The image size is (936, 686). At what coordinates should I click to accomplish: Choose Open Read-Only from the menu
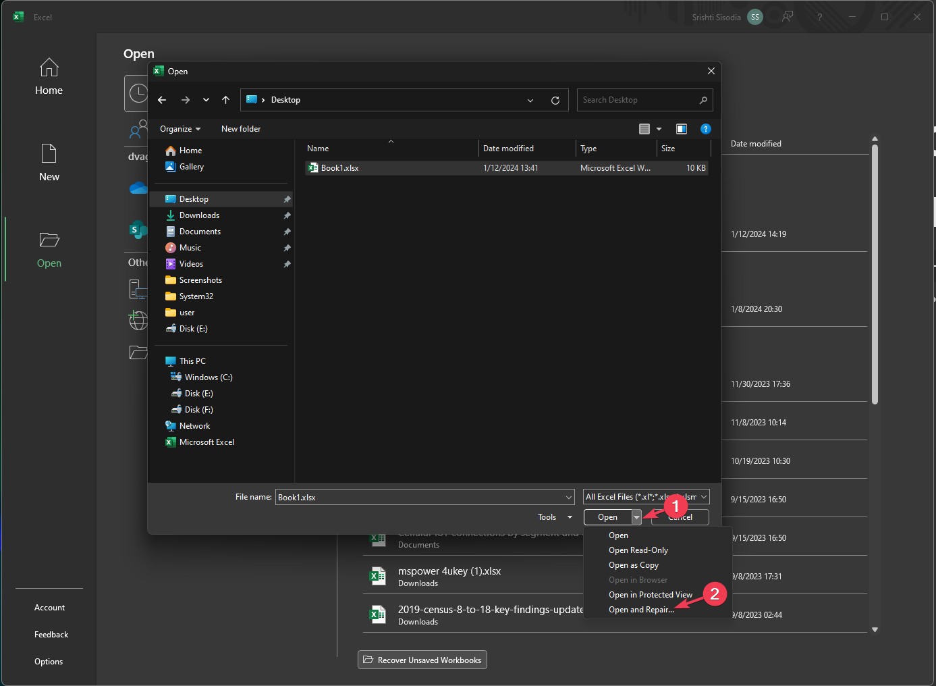(638, 550)
